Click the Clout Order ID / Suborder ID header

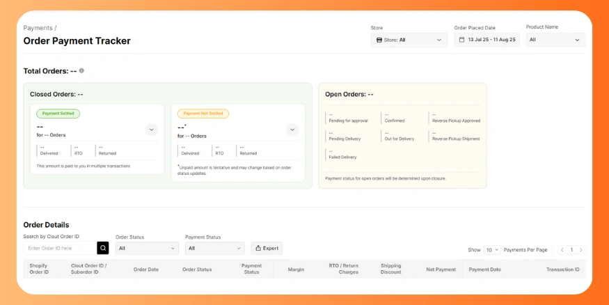pyautogui.click(x=89, y=269)
